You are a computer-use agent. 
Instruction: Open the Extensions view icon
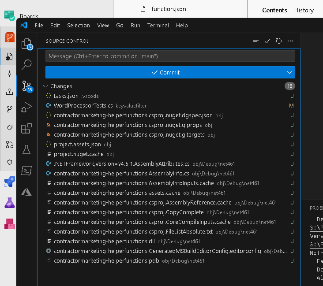pyautogui.click(x=26, y=128)
